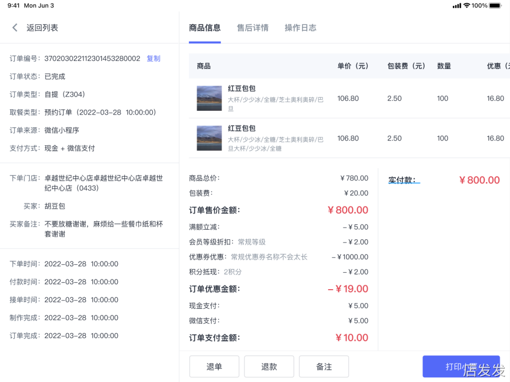This screenshot has width=510, height=382.
Task: Check the battery icon in status bar
Action: tap(496, 5)
